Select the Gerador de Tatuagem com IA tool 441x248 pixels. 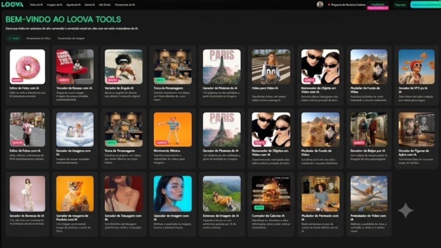124,204
